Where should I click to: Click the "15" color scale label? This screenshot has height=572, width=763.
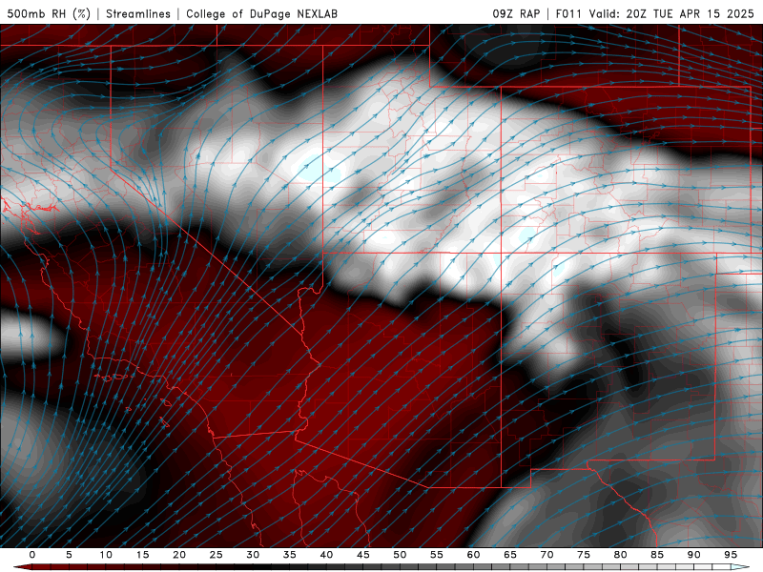click(142, 555)
